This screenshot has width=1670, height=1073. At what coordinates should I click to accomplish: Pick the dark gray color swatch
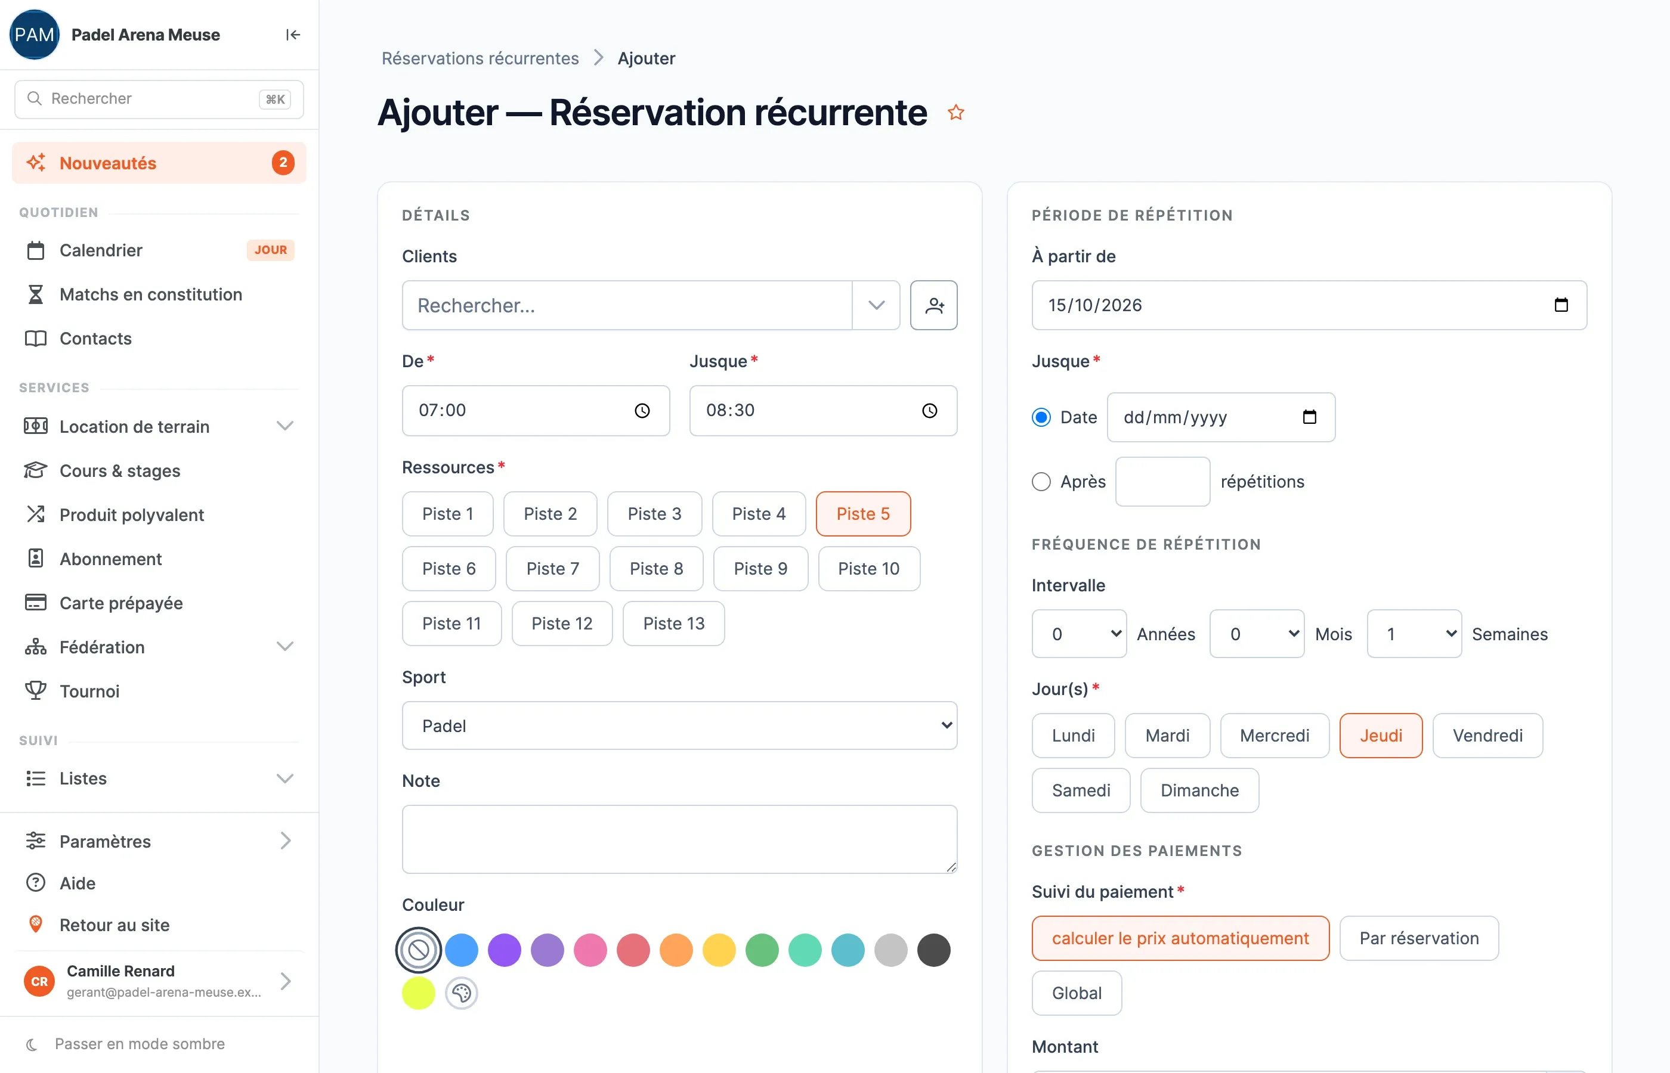[x=933, y=950]
